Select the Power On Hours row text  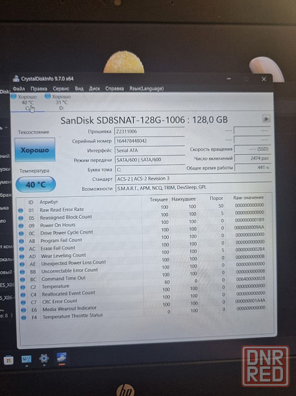pos(58,225)
